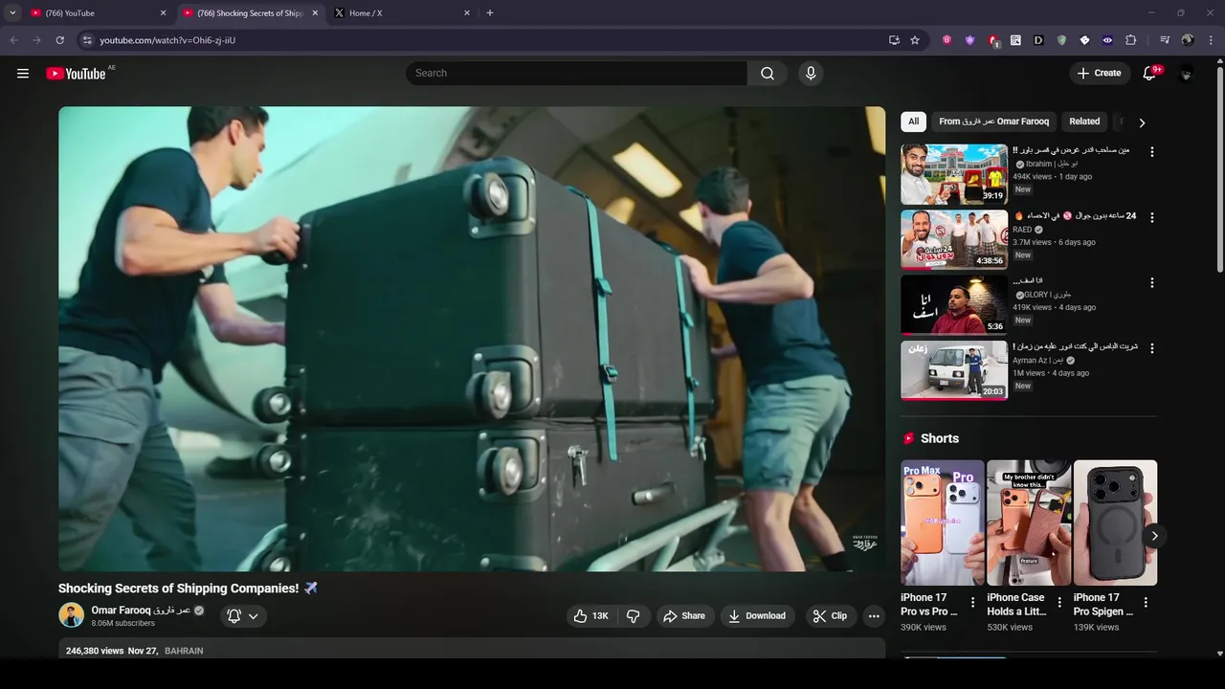Image resolution: width=1225 pixels, height=689 pixels.
Task: Open the media control music icon
Action: [x=1165, y=40]
